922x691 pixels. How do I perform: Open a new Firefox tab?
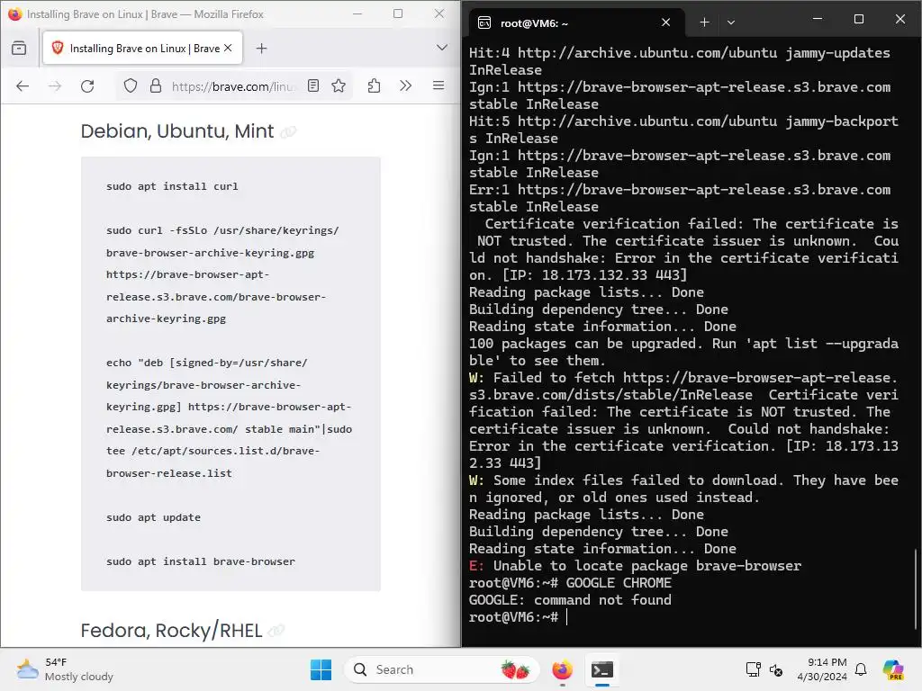pyautogui.click(x=262, y=49)
